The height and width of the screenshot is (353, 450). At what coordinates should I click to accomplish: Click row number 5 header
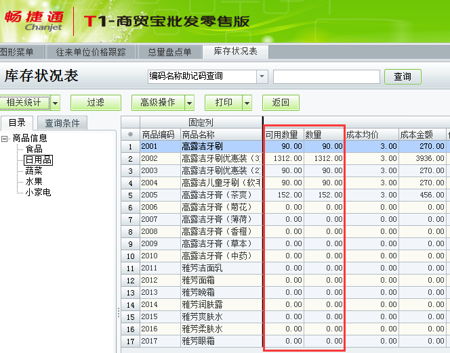tap(130, 195)
